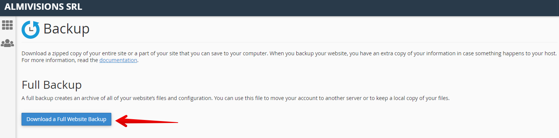Open the User Manager people icon

click(7, 43)
